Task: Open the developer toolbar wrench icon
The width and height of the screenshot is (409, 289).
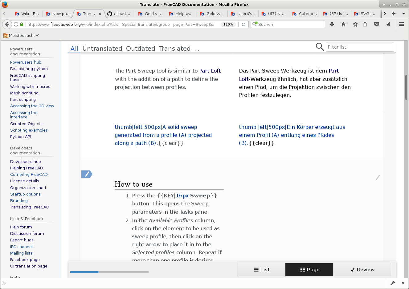Action: point(393,283)
